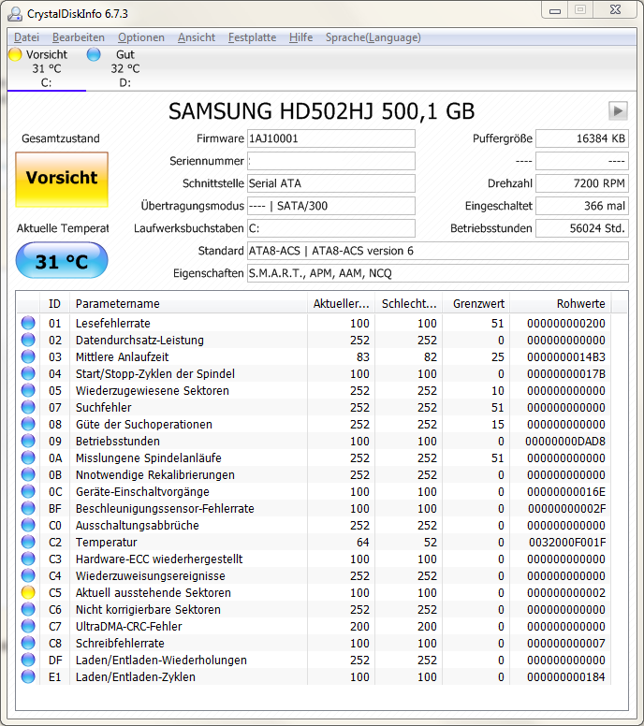Click the 31 °C temperature indicator button
This screenshot has width=644, height=726.
point(62,261)
